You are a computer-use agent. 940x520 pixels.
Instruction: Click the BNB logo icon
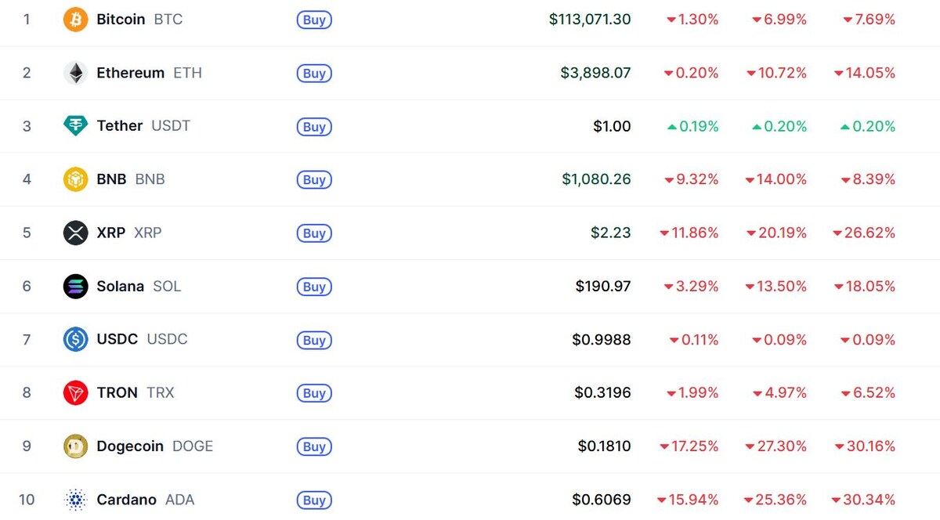click(75, 179)
